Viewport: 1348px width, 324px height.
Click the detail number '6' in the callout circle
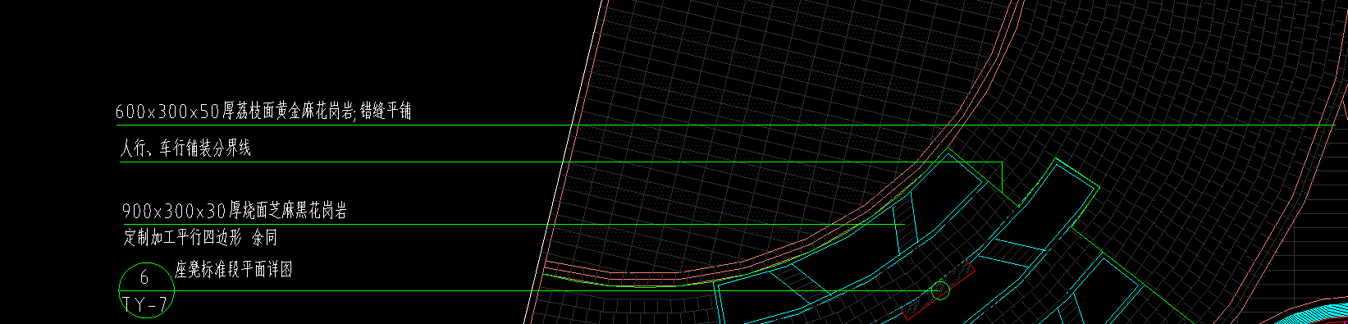point(144,277)
